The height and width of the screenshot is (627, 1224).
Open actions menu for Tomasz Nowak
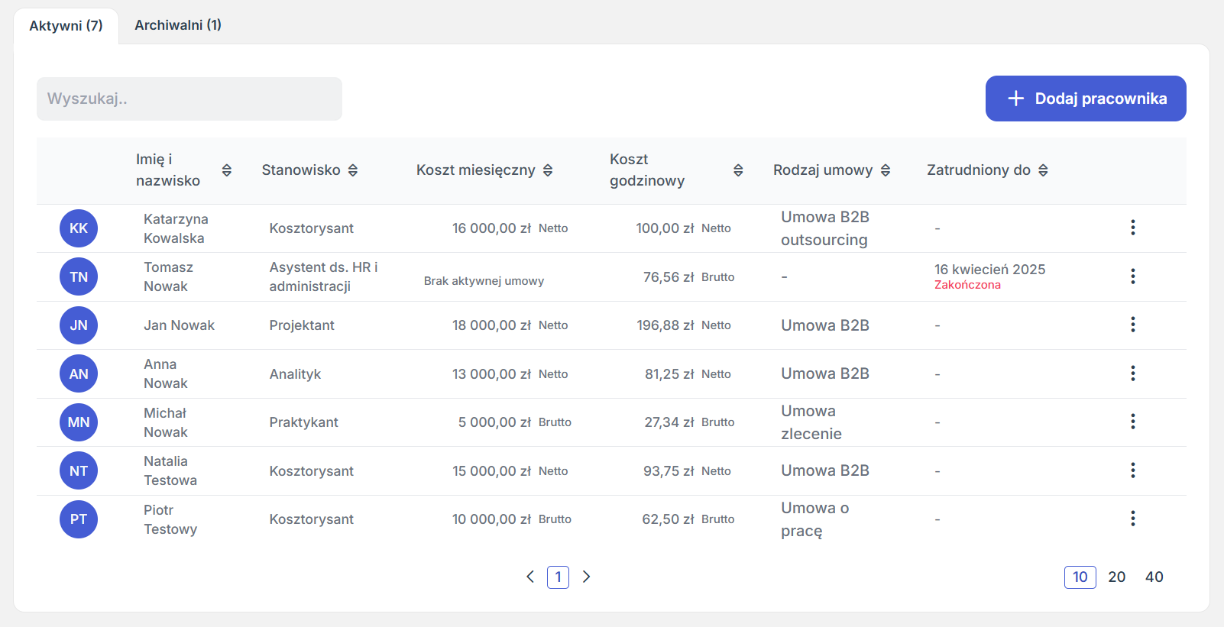coord(1132,276)
